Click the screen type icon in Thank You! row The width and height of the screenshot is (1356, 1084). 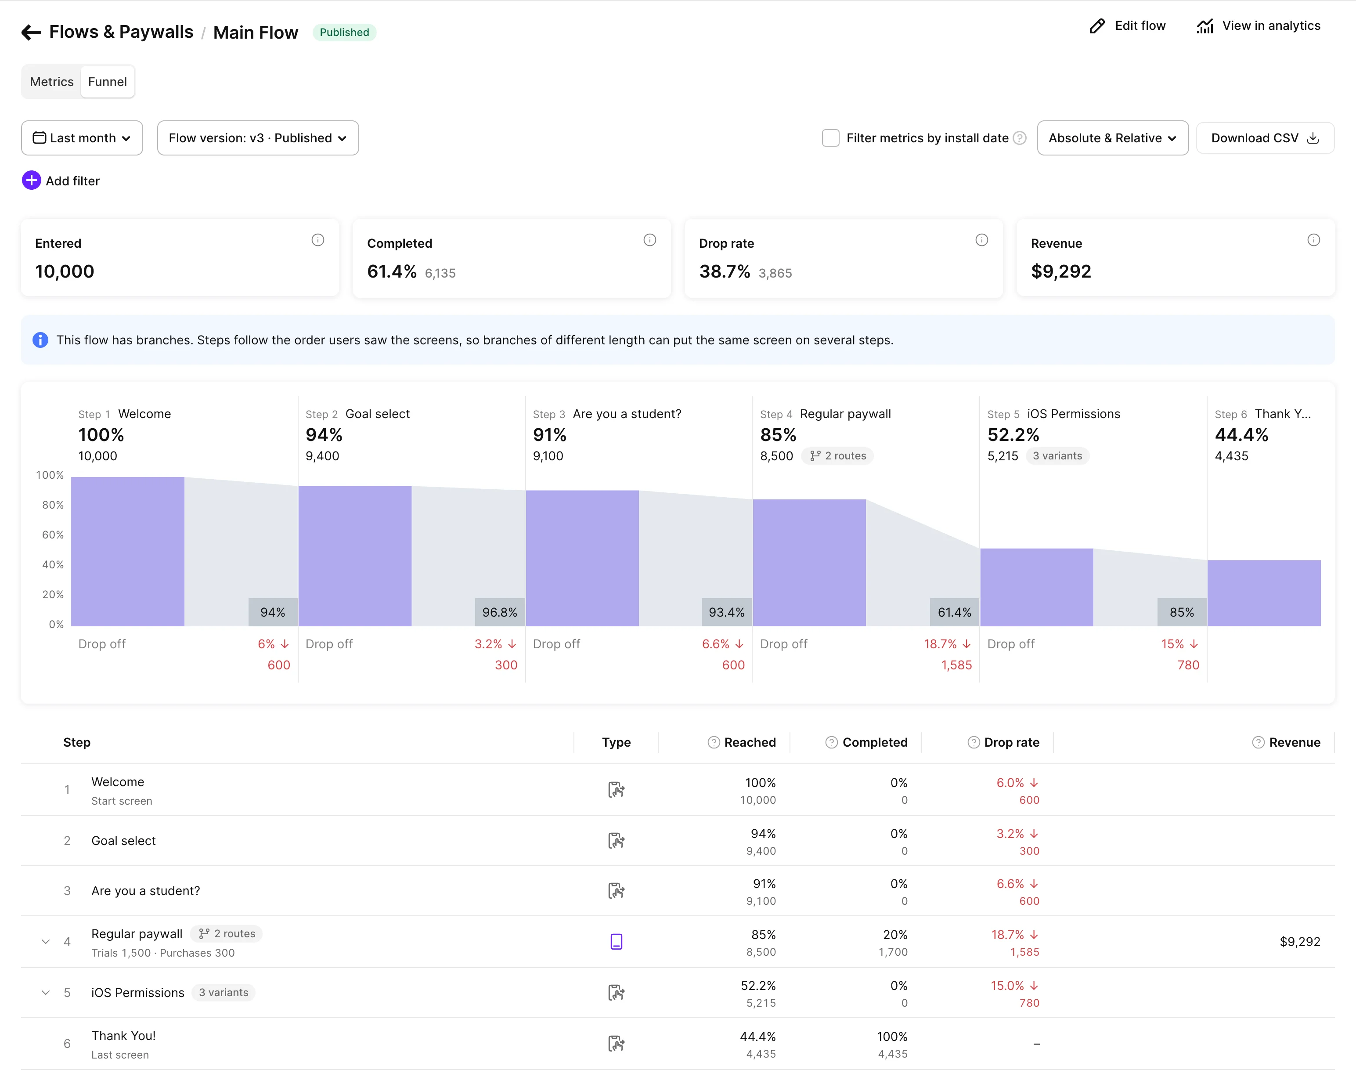click(617, 1044)
